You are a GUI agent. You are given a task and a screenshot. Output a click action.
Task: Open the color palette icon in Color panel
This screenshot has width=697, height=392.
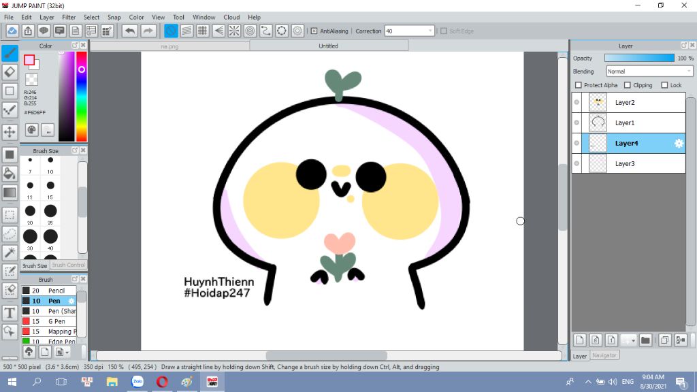[x=31, y=130]
